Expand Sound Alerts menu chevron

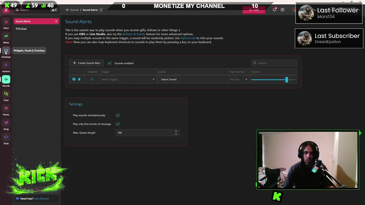click(x=56, y=21)
